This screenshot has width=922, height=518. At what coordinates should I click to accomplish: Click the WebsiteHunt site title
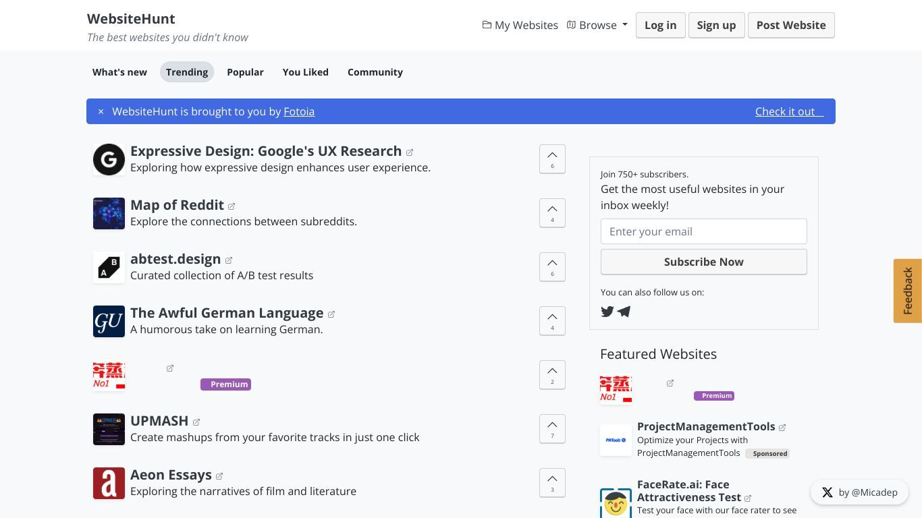[131, 19]
